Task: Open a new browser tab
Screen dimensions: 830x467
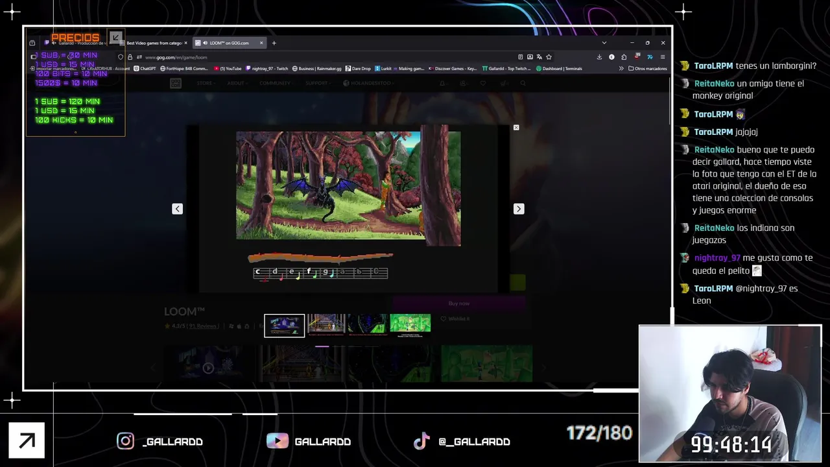Action: (274, 43)
